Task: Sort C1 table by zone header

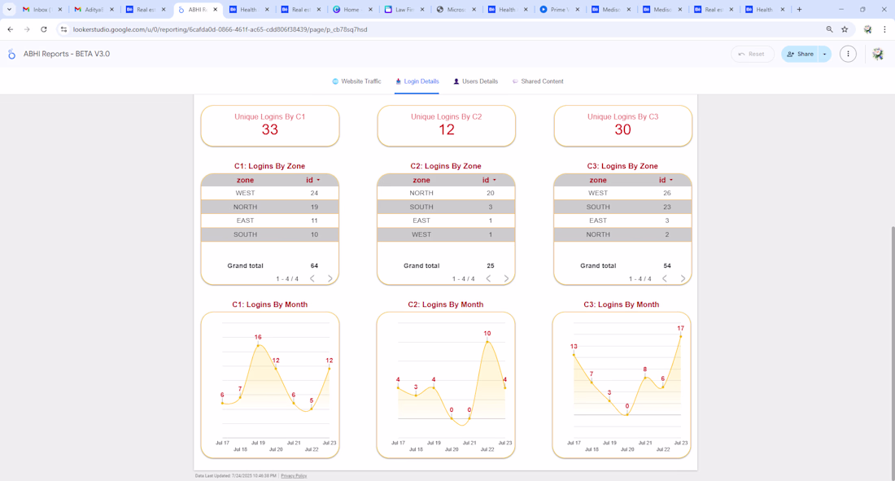Action: [x=246, y=180]
